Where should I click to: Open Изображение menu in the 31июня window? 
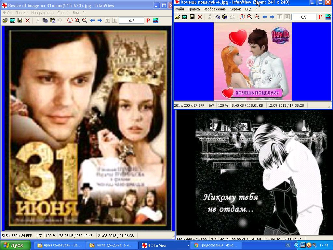(x=42, y=13)
